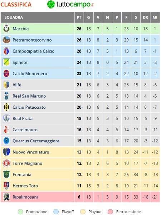Click the CLASSIFICA heading
This screenshot has height=215, width=161.
click(16, 5)
